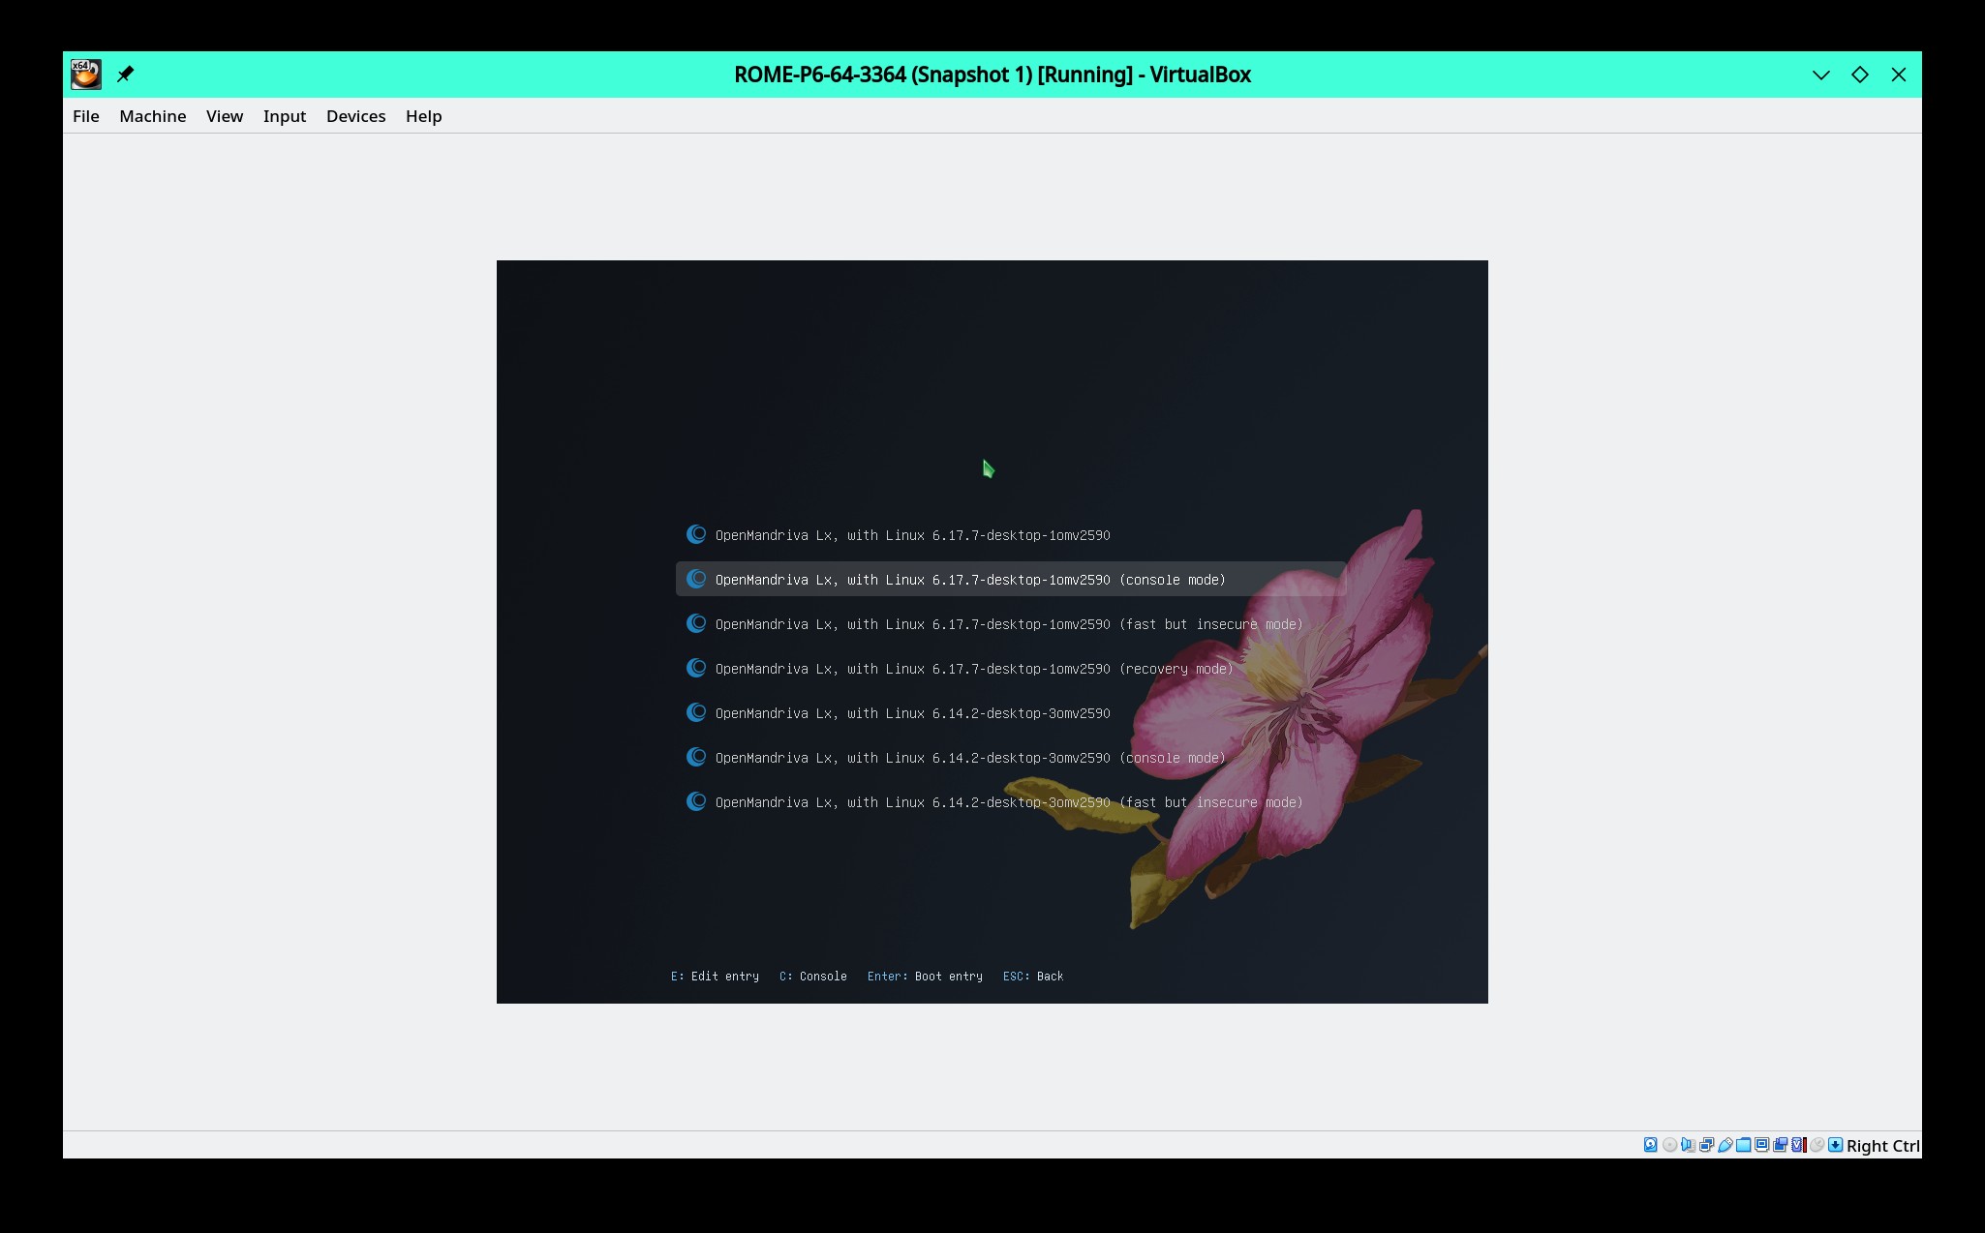1985x1233 pixels.
Task: Click the optical disc status icon
Action: pyautogui.click(x=1669, y=1145)
